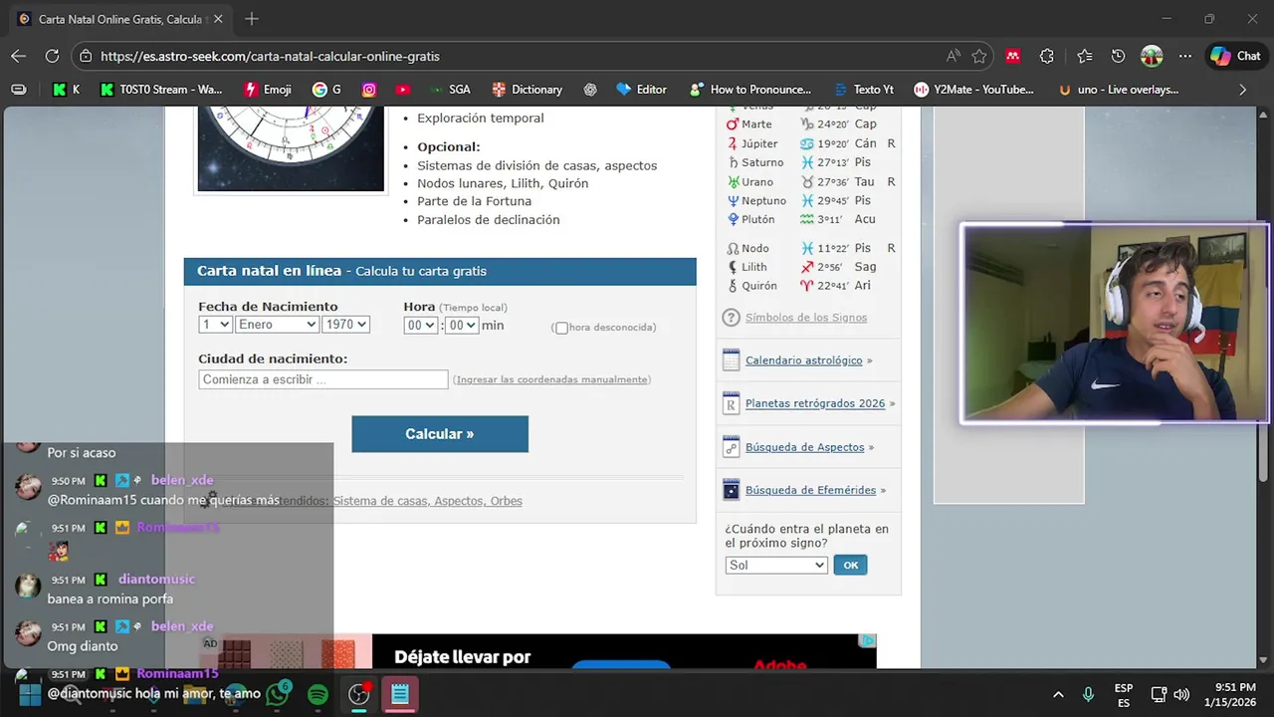Switch the ESP keyboard language indicator

click(x=1124, y=694)
